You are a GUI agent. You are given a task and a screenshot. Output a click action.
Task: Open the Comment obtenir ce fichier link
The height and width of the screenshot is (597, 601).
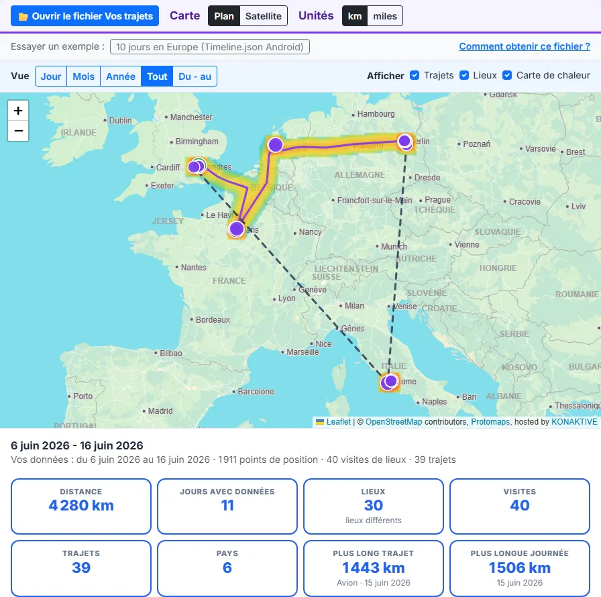525,46
